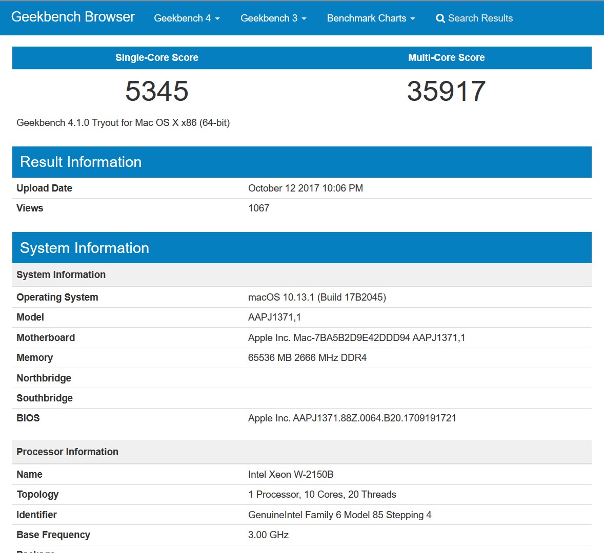Select the Apple Inc. Mac-7BA5B2D9E42DDD94 motherboard value
604x553 pixels.
tap(357, 337)
